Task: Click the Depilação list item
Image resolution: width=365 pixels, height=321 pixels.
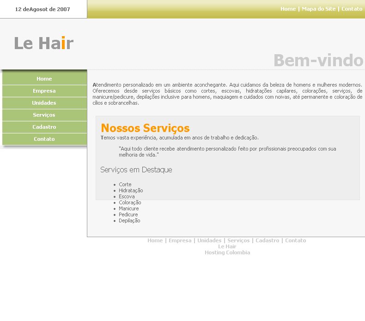Action: tap(129, 220)
